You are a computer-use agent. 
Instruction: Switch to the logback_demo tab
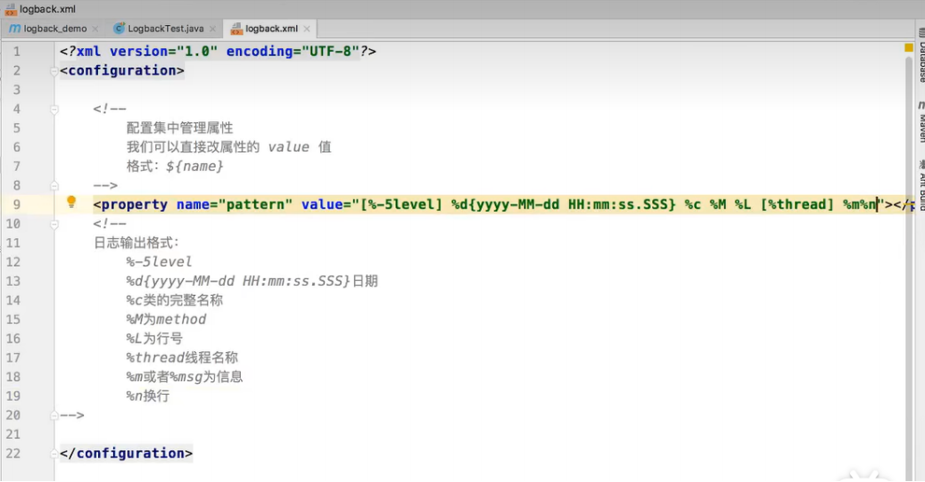(54, 29)
